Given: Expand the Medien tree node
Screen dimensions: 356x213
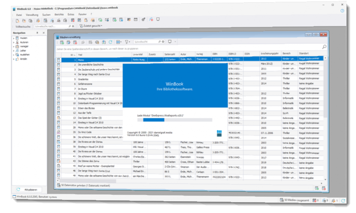Looking at the screenshot, I should coord(14,38).
